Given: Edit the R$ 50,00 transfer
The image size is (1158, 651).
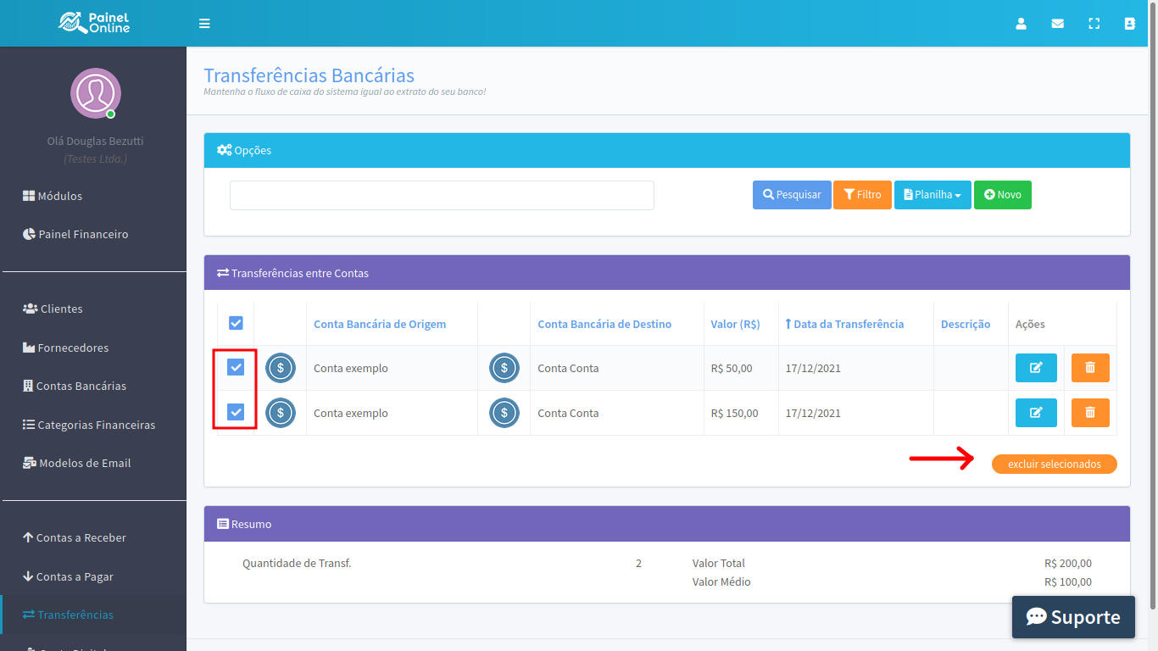Looking at the screenshot, I should pos(1036,368).
